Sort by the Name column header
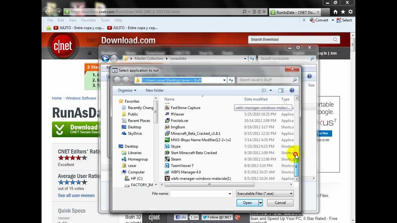 [169, 99]
